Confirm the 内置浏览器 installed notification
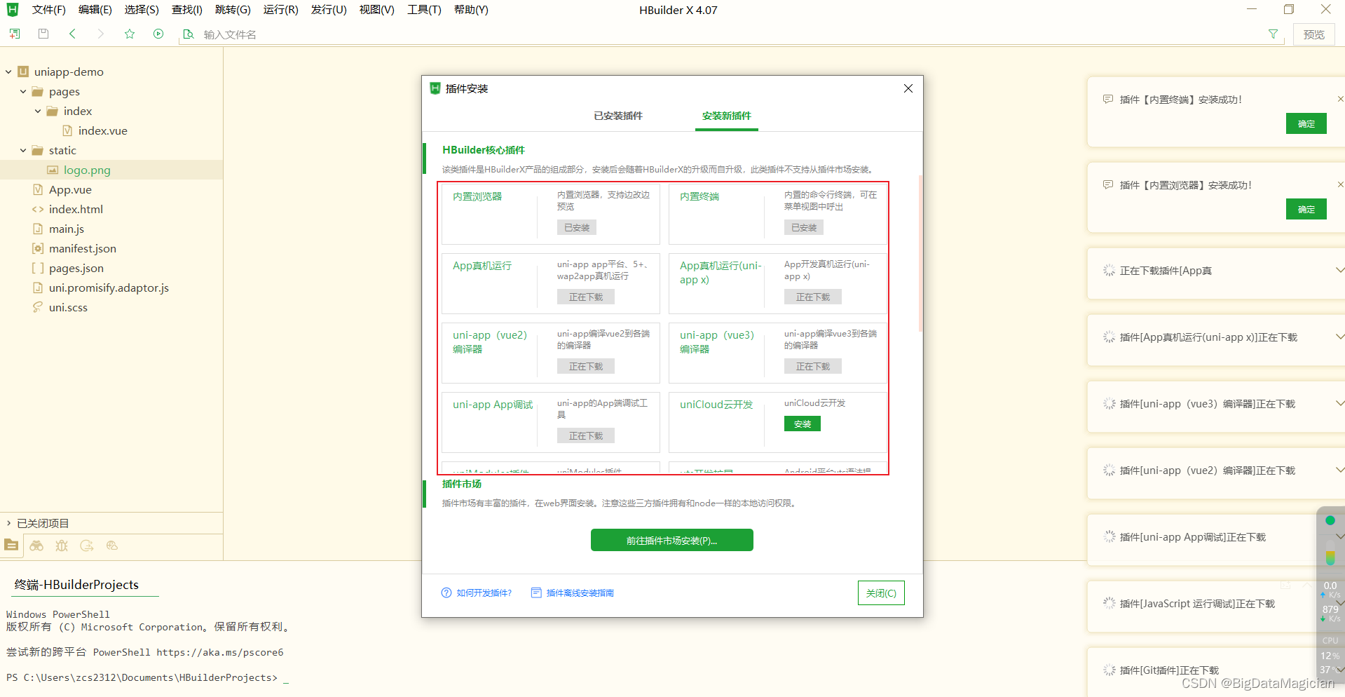 1306,209
